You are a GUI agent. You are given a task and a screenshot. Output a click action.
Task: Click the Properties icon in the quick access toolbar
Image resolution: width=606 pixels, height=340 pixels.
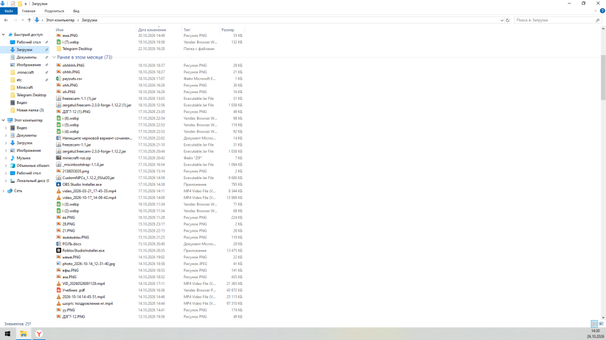[x=13, y=4]
